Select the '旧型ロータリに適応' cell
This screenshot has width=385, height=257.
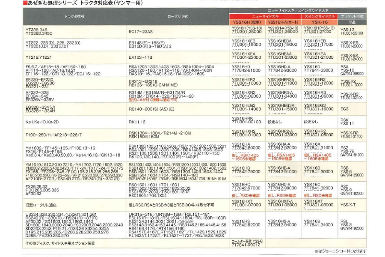click(74, 205)
